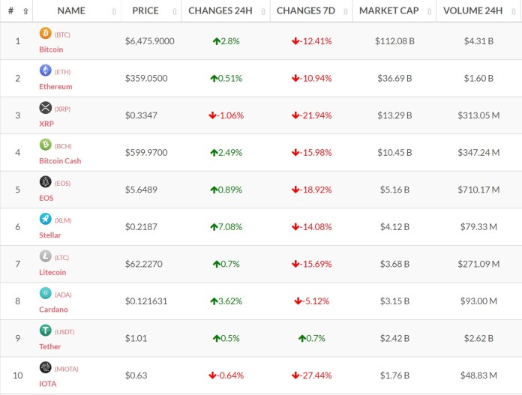Click the Stellar rocket logo icon

click(46, 219)
